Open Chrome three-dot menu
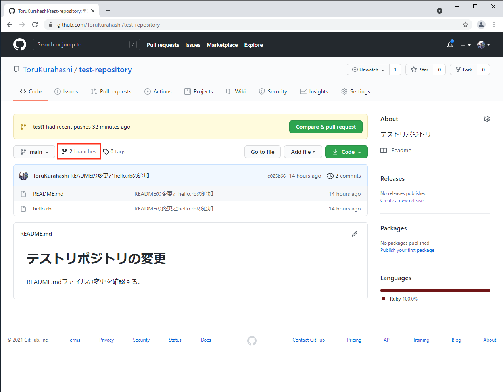 click(x=494, y=25)
